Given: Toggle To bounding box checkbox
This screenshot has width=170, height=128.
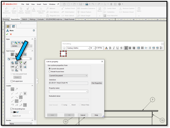Looking at the screenshot, I should coord(11,109).
